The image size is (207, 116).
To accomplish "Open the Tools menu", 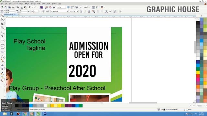I will point(49,4).
